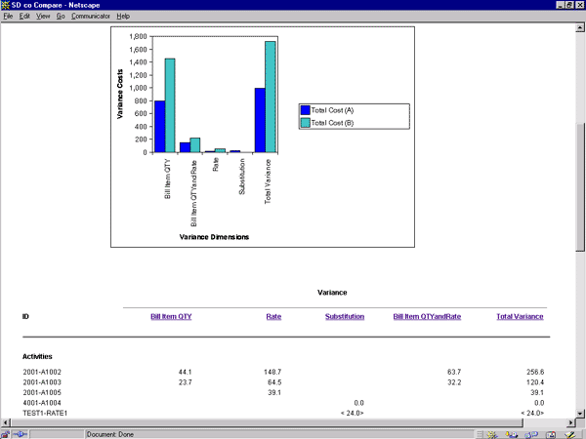The image size is (586, 439).
Task: Open the Edit menu
Action: click(x=24, y=16)
